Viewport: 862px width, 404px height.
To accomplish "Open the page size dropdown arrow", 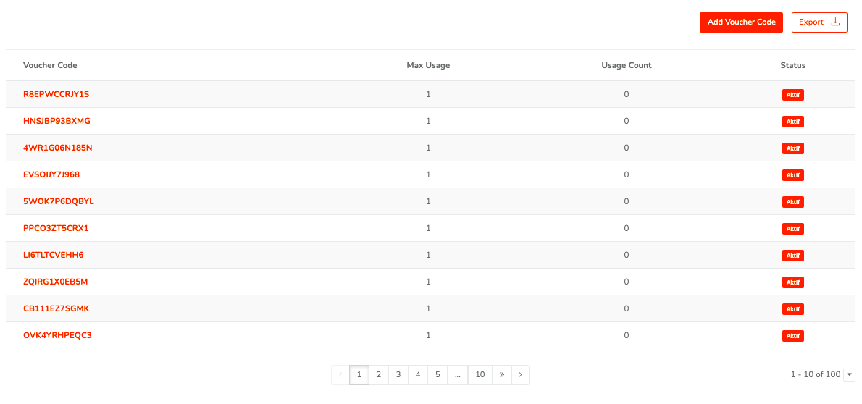I will point(849,375).
